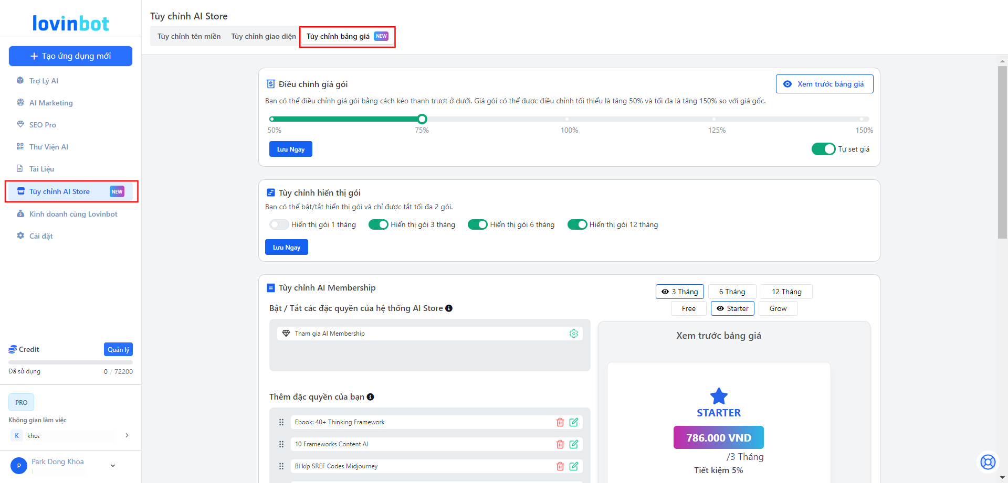Expand the workspace selector chevron

(x=127, y=435)
